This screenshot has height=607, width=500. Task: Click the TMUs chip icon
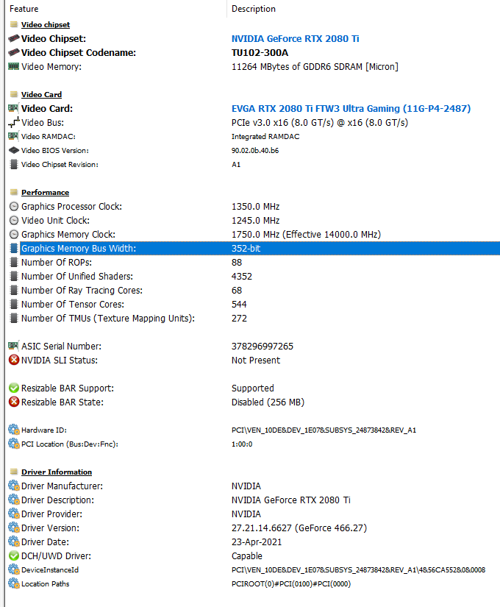13,318
